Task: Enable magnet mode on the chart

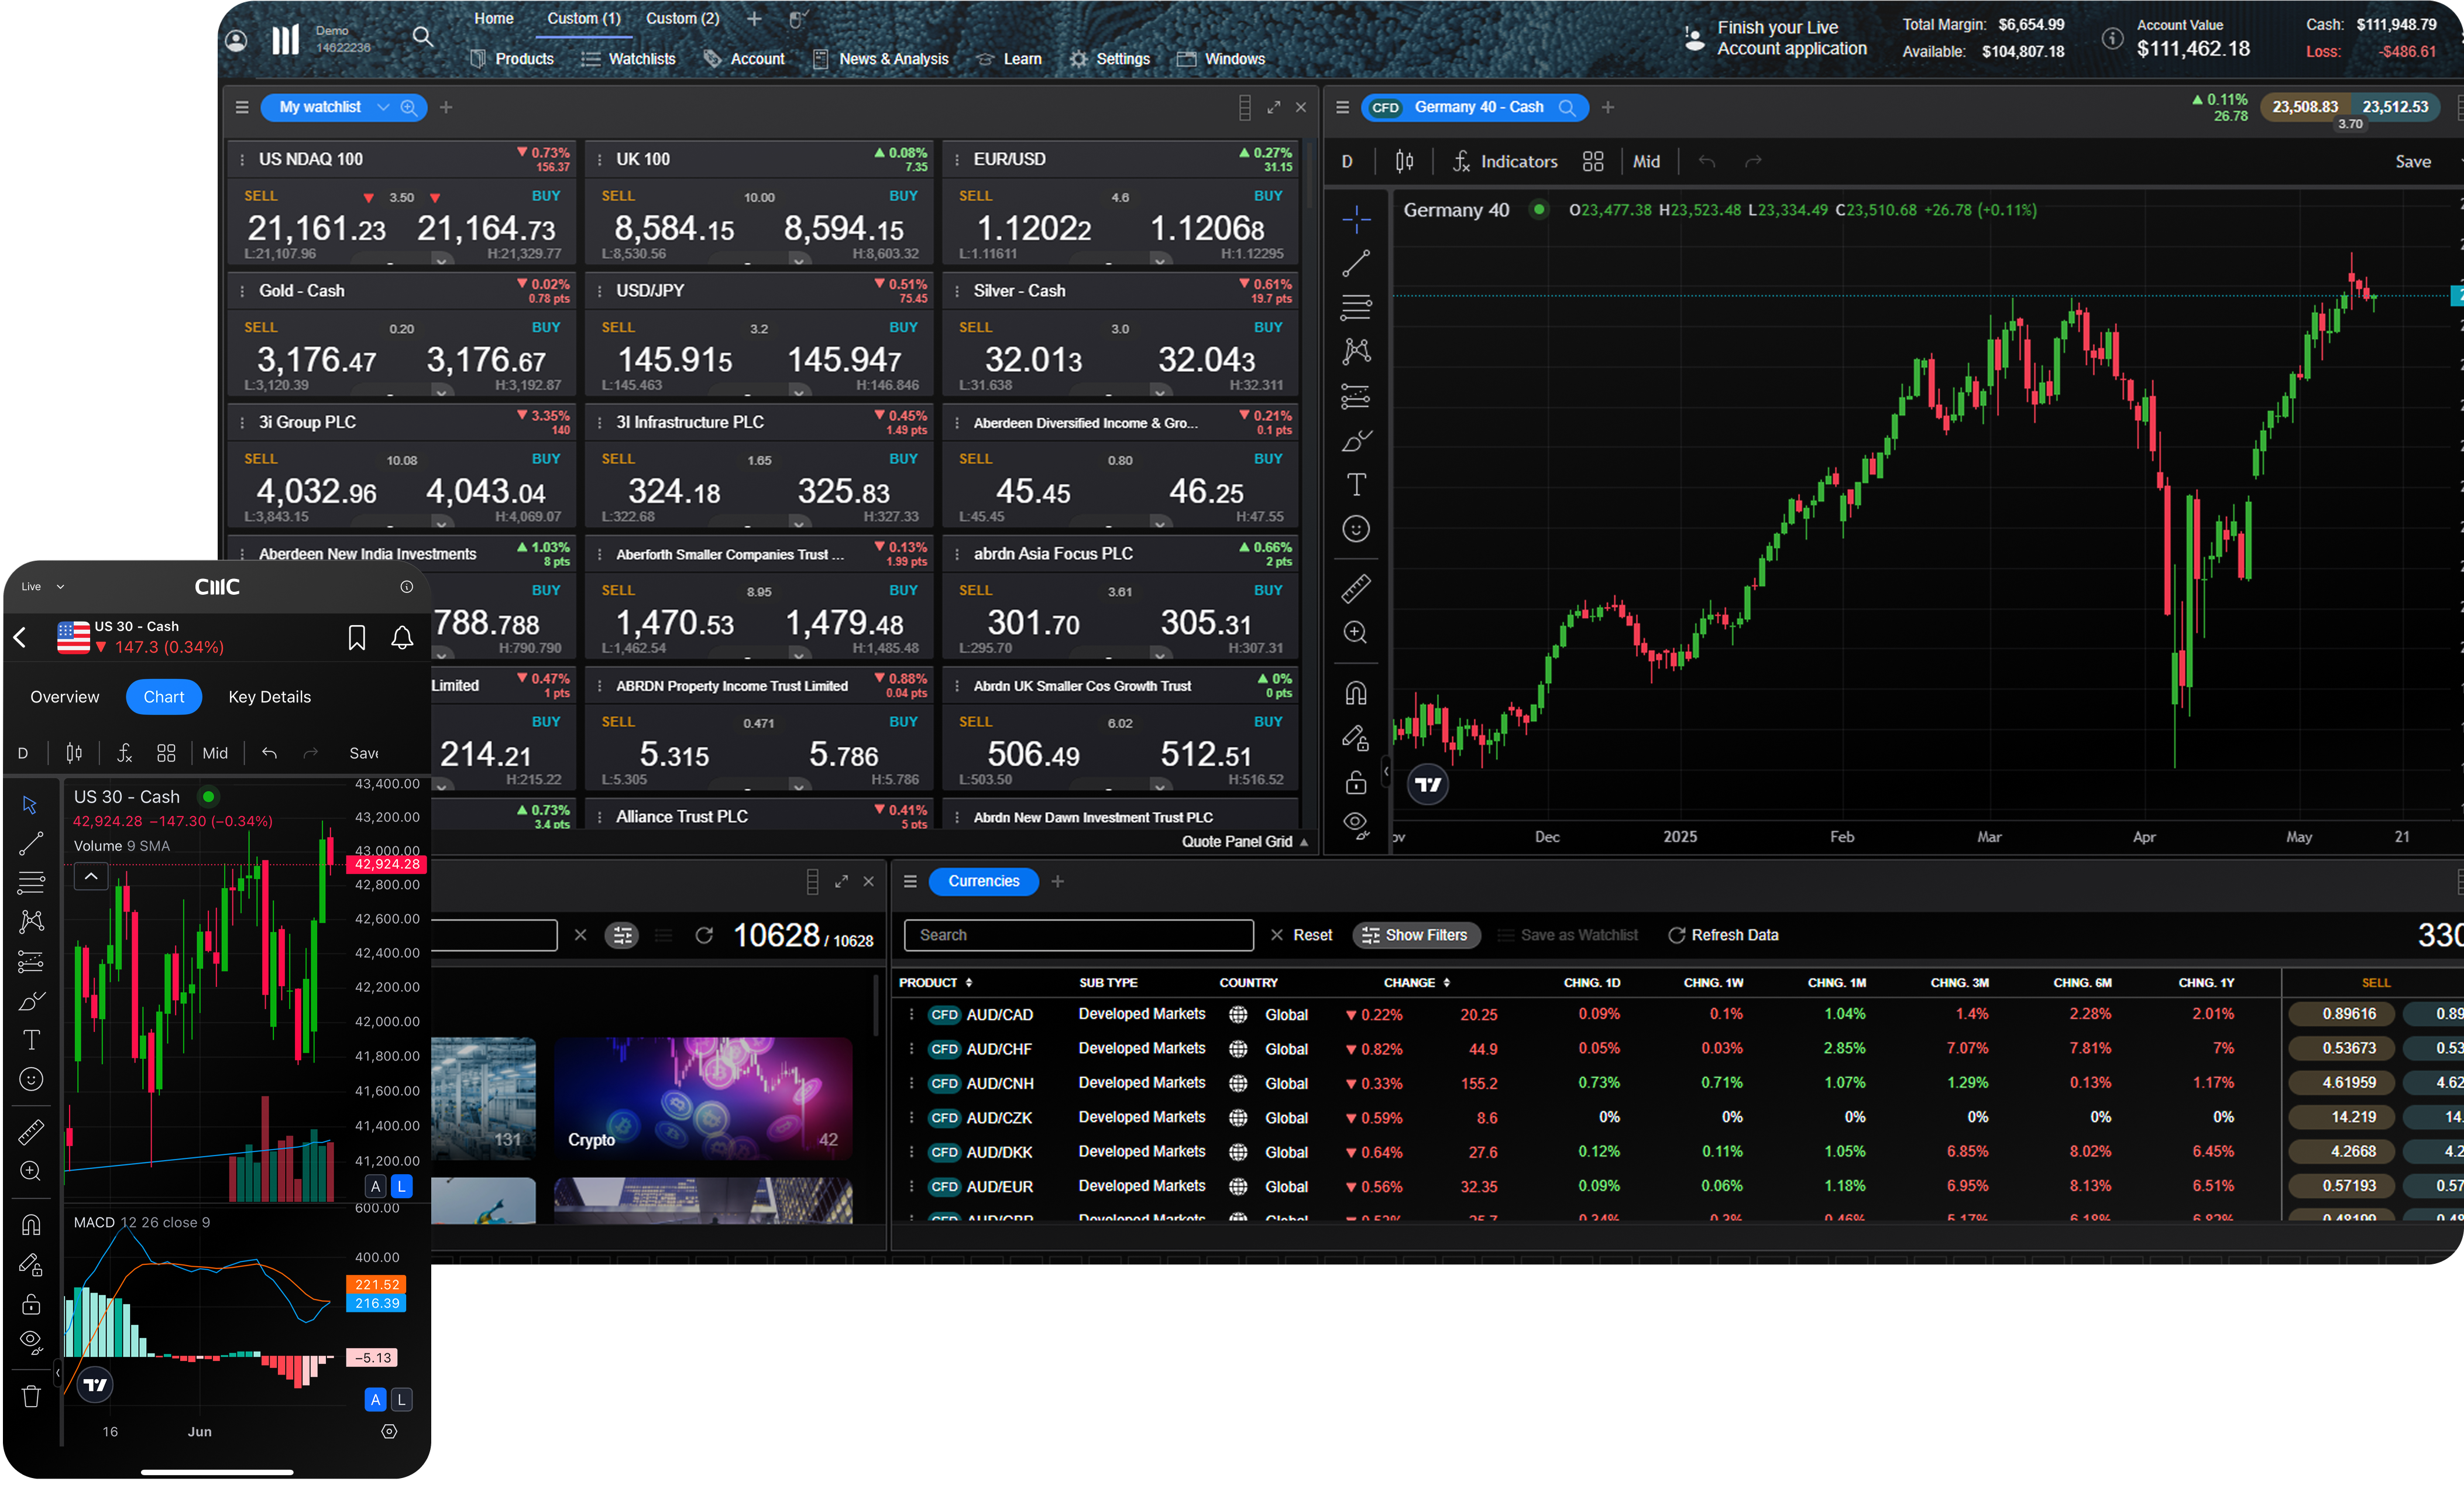Action: (1356, 692)
